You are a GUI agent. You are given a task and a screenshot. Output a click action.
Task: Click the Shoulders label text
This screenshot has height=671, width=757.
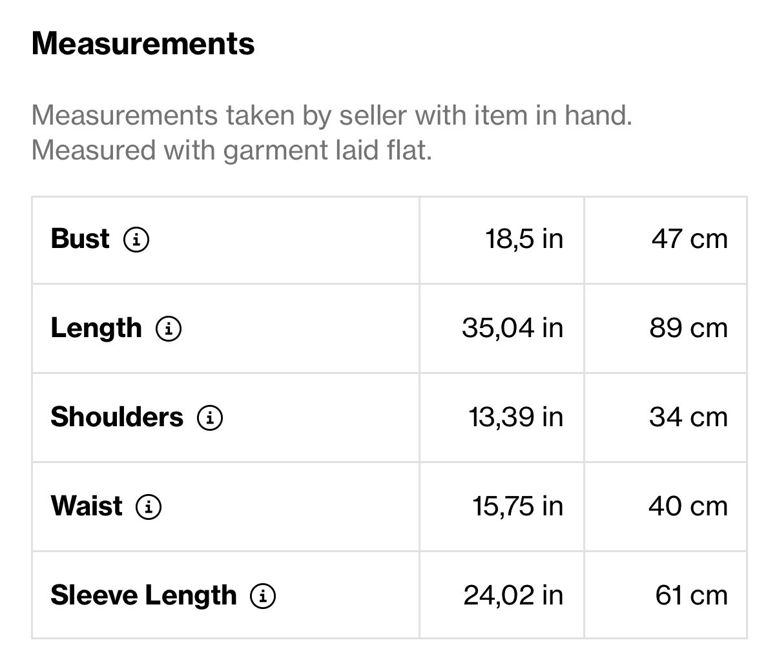tap(117, 417)
